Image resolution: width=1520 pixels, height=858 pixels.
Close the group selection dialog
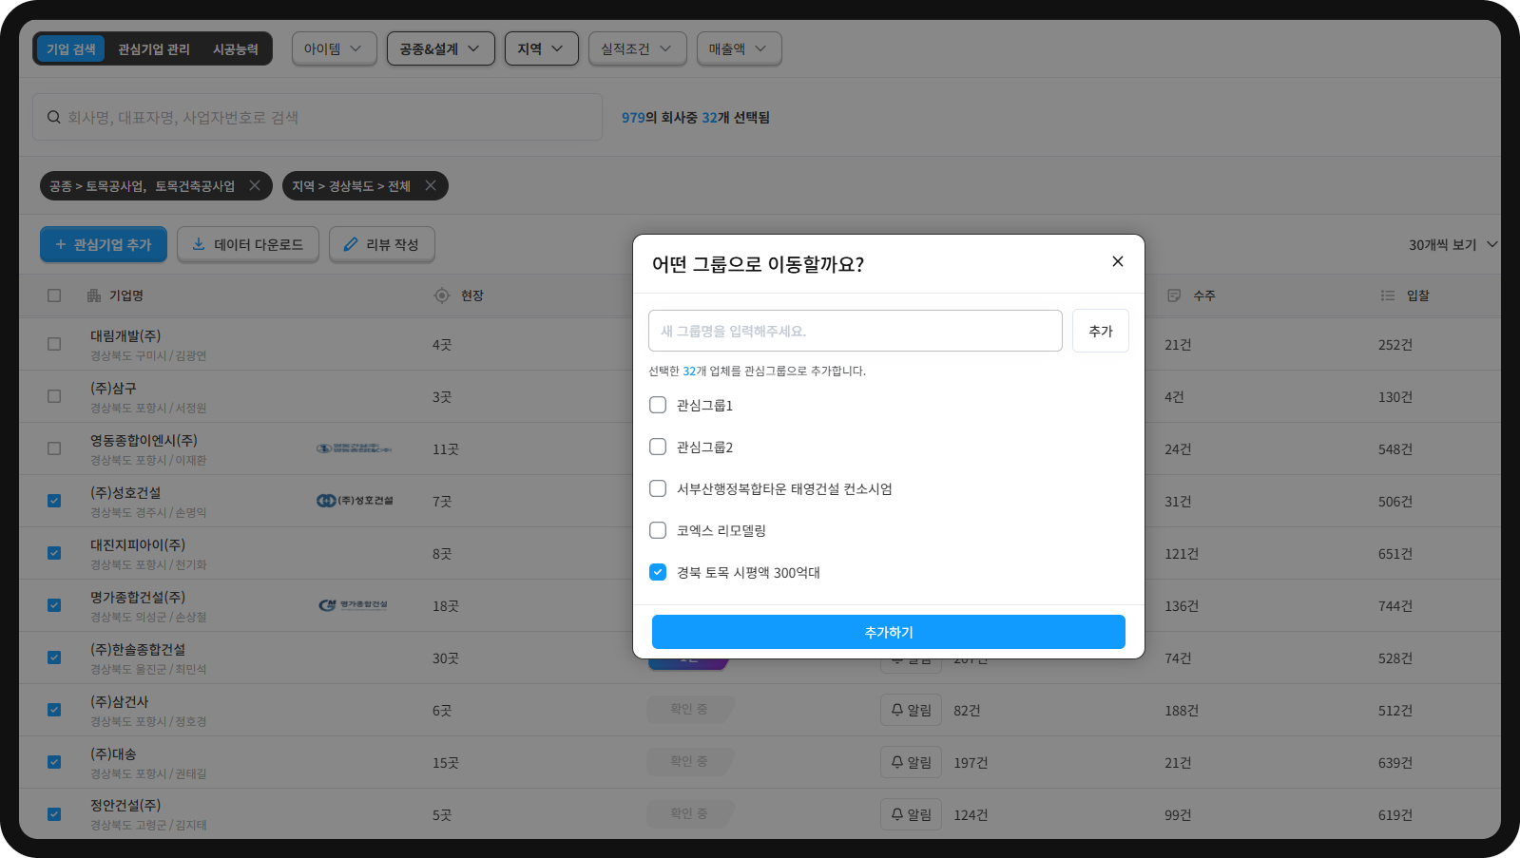pos(1118,261)
